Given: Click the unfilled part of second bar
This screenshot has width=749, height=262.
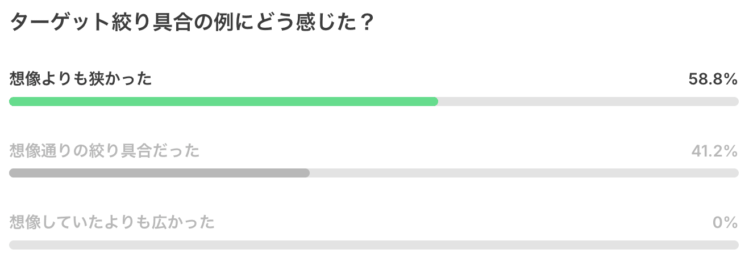Looking at the screenshot, I should (x=524, y=173).
